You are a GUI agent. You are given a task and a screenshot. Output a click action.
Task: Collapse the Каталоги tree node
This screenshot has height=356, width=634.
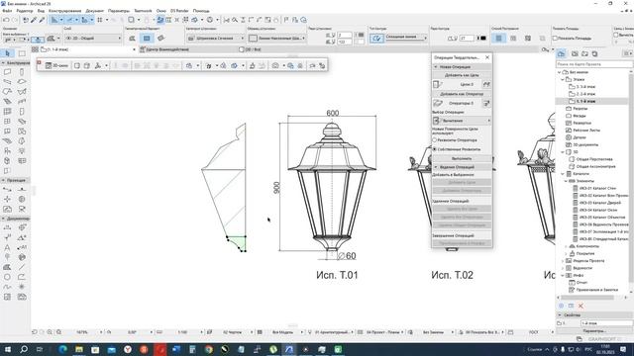click(x=563, y=174)
